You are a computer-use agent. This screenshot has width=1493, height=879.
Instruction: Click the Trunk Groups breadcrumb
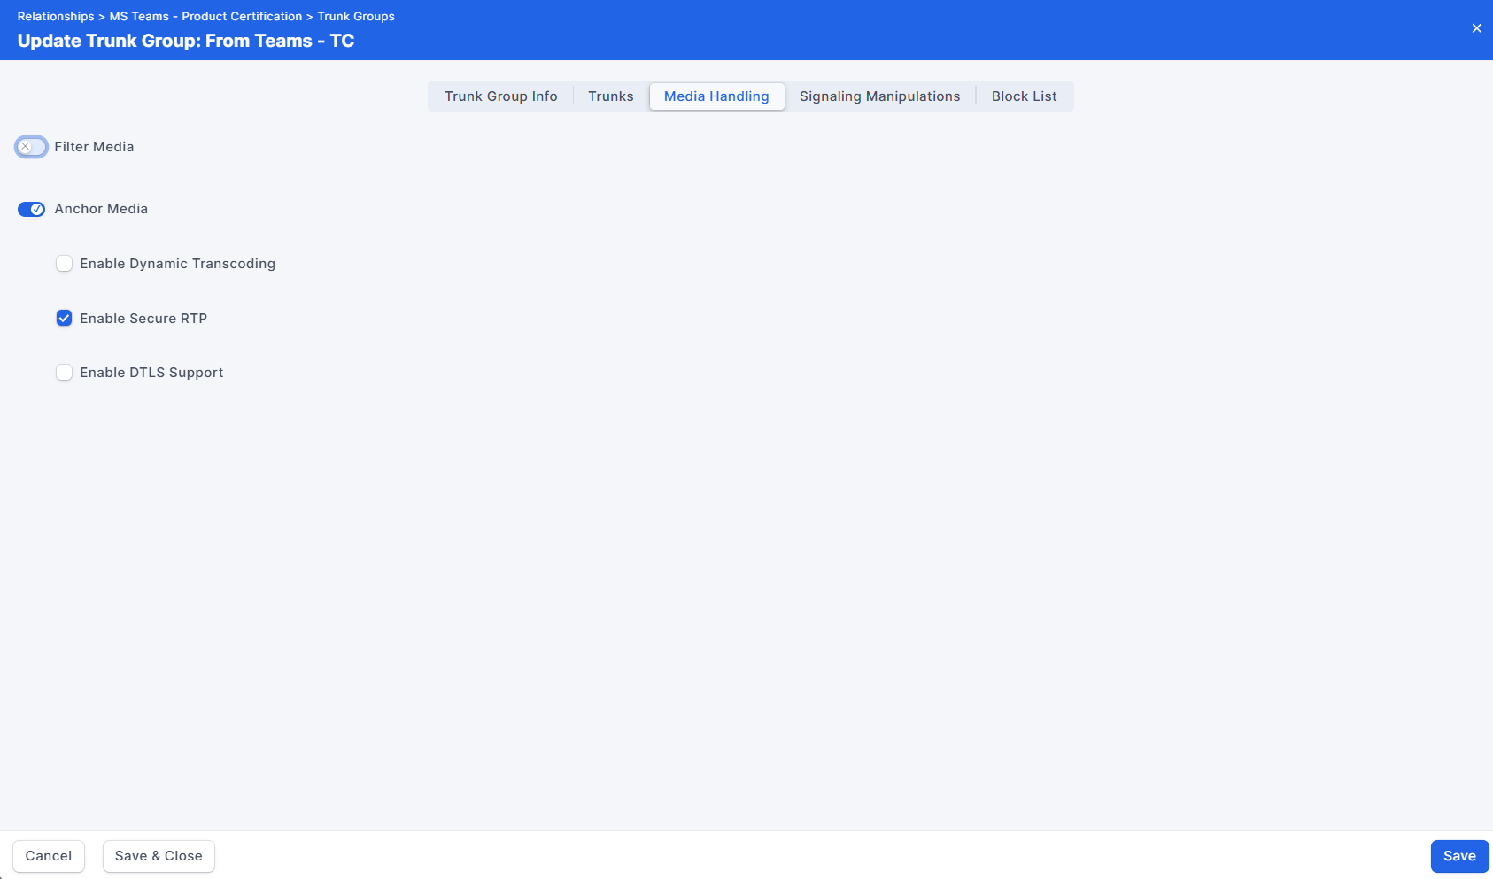(x=356, y=17)
